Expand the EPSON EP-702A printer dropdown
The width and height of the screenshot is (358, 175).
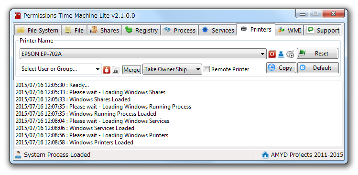pyautogui.click(x=143, y=54)
